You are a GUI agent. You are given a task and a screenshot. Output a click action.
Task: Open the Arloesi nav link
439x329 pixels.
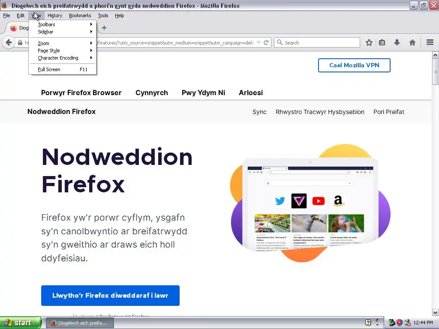click(x=251, y=93)
